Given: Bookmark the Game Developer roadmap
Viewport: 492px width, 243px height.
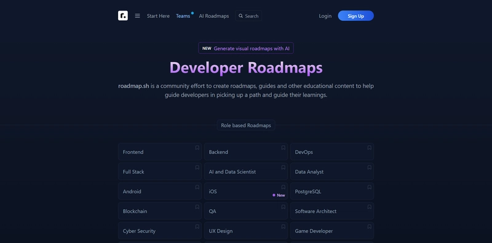Looking at the screenshot, I should point(370,226).
